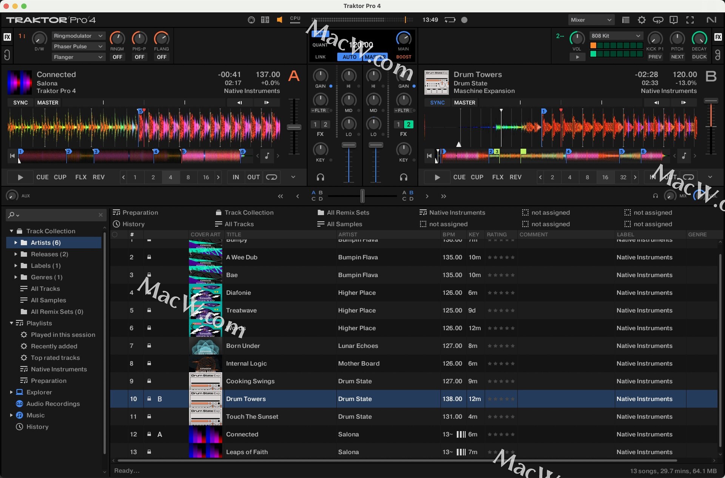The height and width of the screenshot is (478, 725).
Task: Jump to start of Deck A track
Action: point(12,156)
